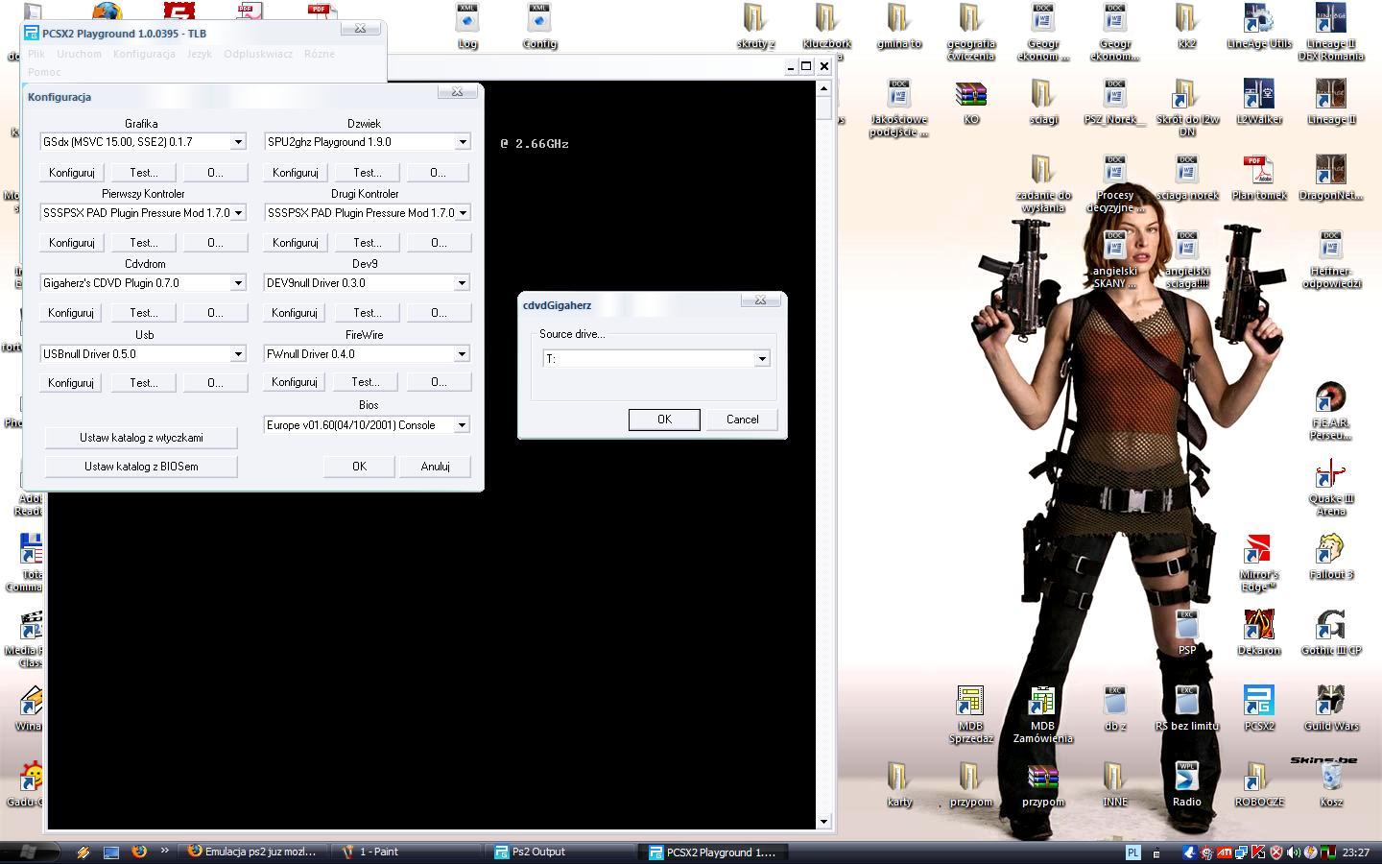
Task: Launch the PCSX2 desktop shortcut
Action: pos(1259,708)
